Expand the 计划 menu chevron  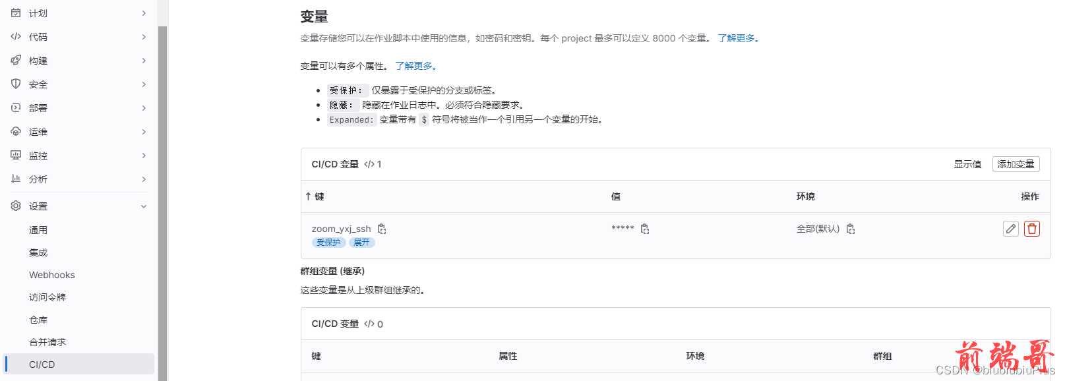pos(144,13)
